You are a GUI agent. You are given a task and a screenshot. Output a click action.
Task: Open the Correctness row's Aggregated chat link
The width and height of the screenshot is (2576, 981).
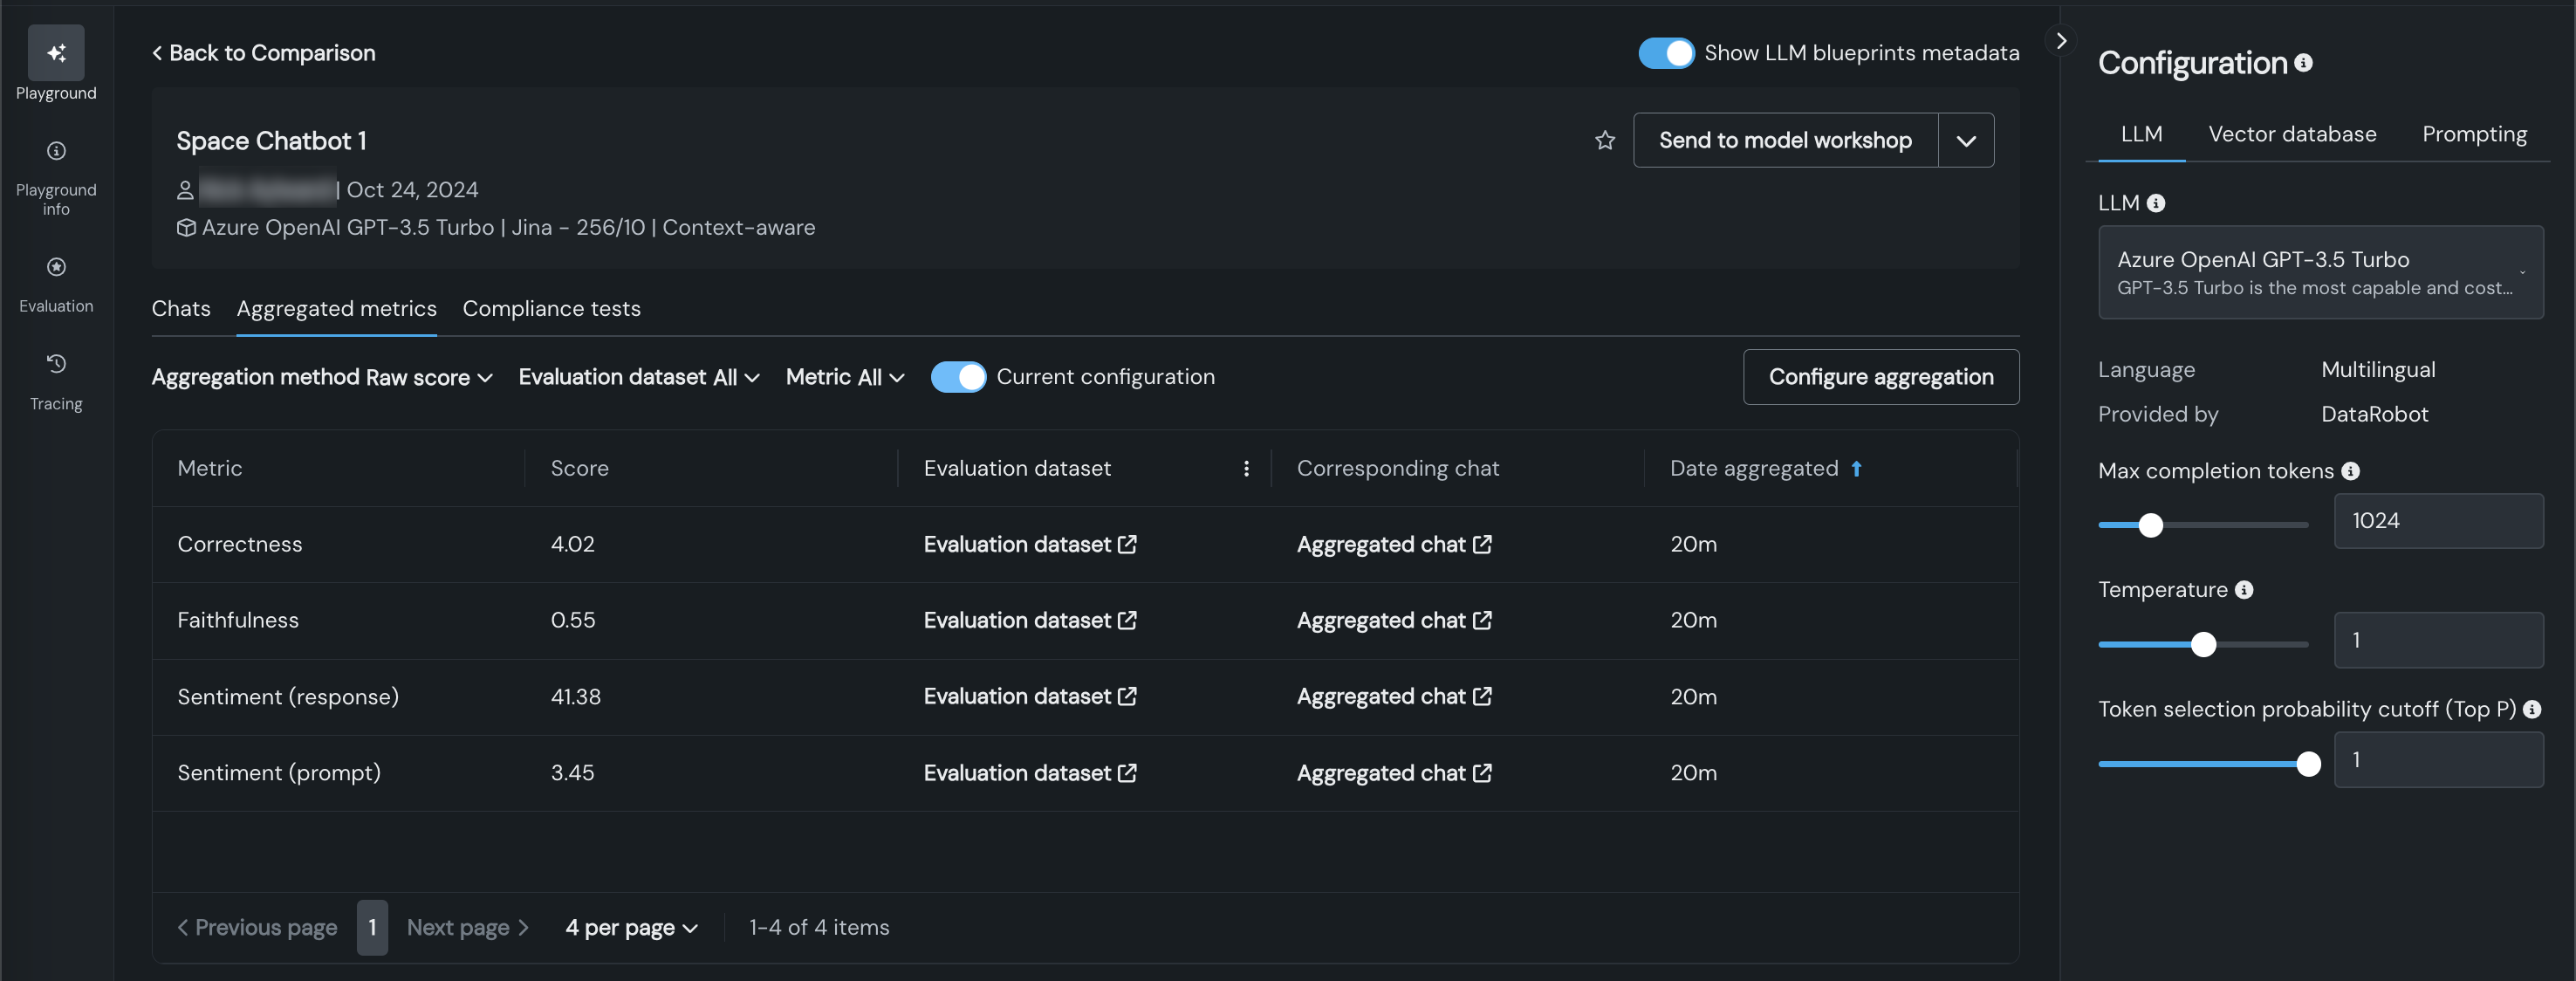click(1393, 545)
